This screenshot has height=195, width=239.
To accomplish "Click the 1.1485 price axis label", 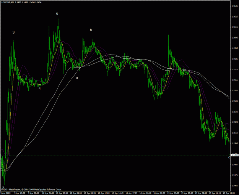I will (234, 165).
